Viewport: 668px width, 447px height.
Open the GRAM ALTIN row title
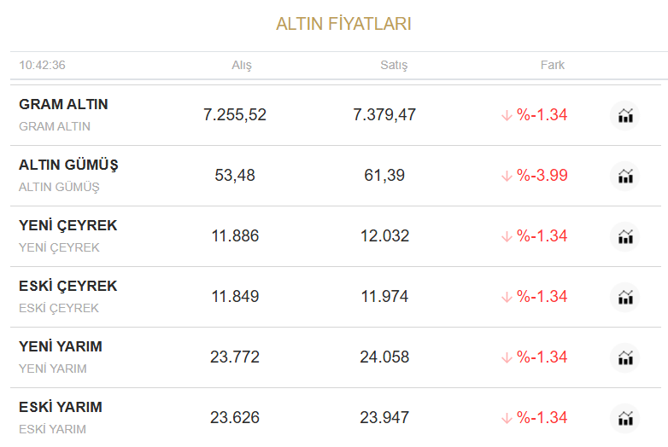(63, 104)
